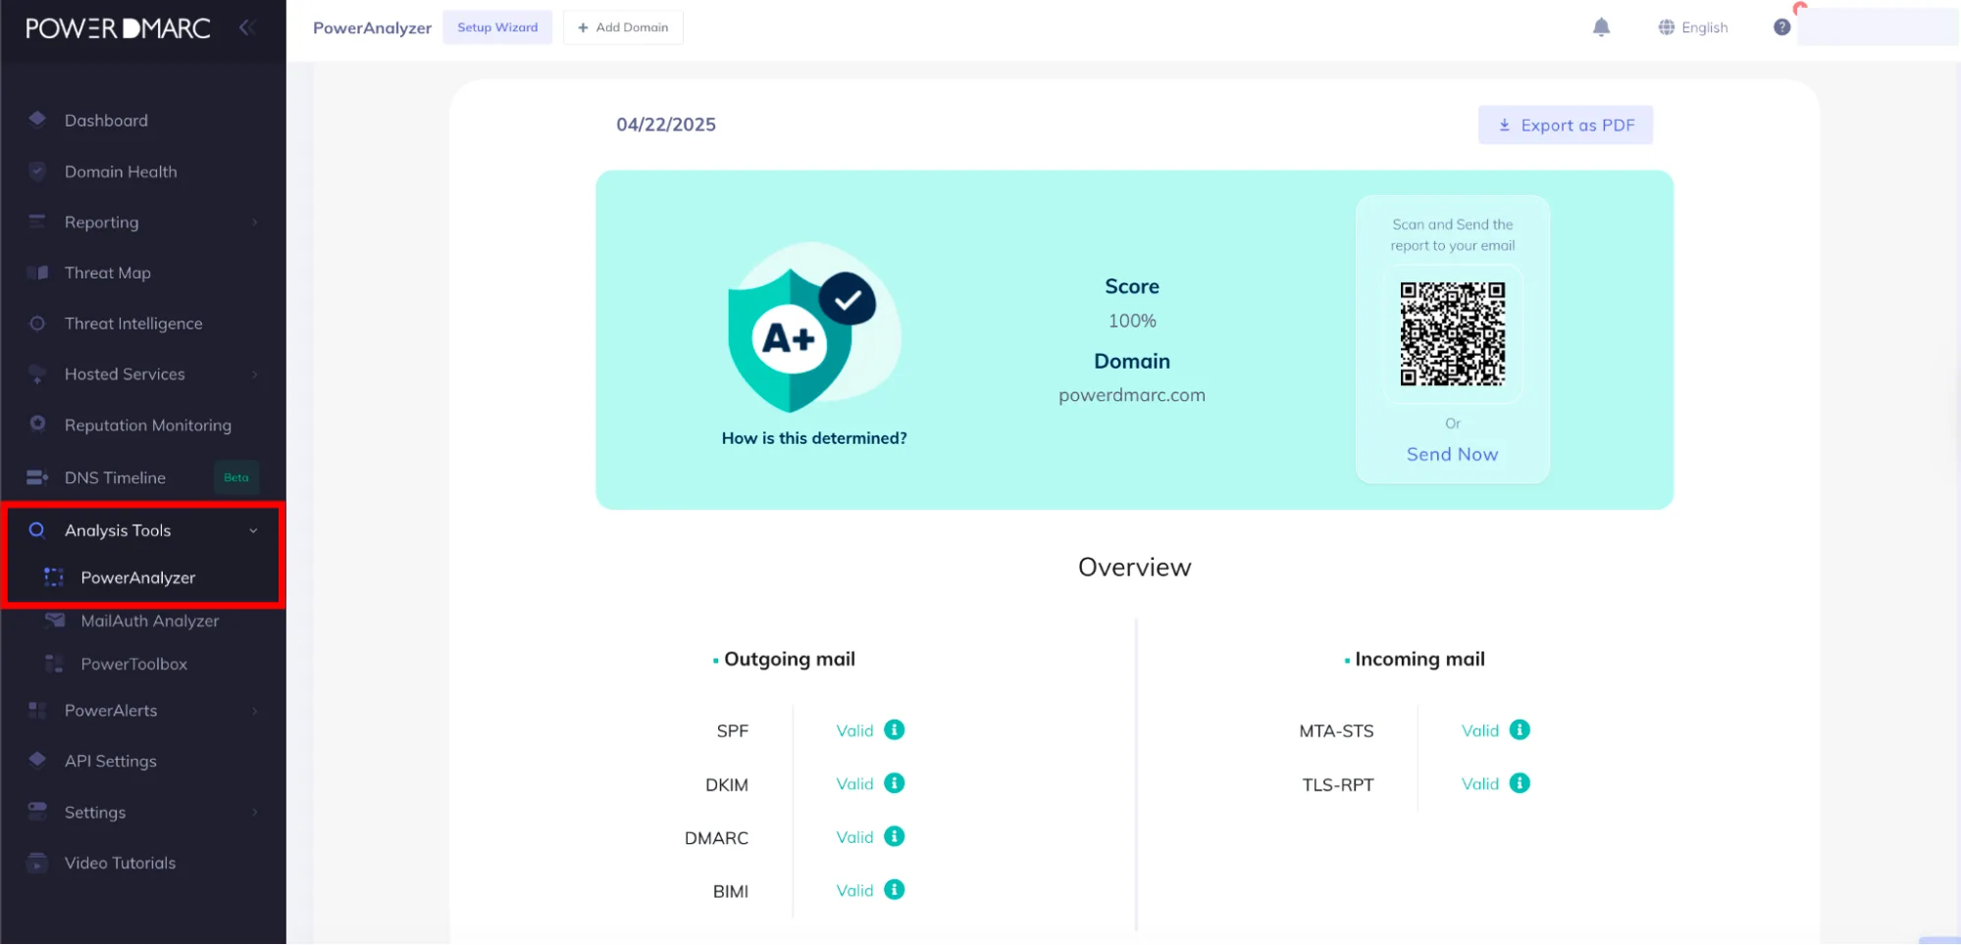
Task: Click the Setup Wizard button
Action: pos(497,27)
